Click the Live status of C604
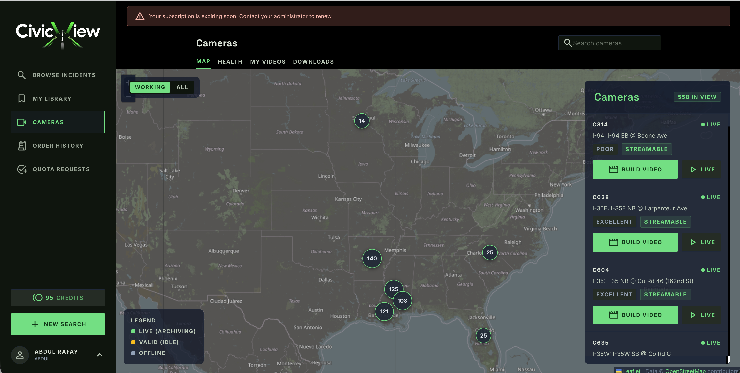The width and height of the screenshot is (740, 373). [711, 270]
